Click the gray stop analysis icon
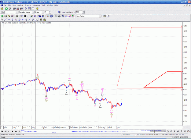 click(x=6, y=16)
